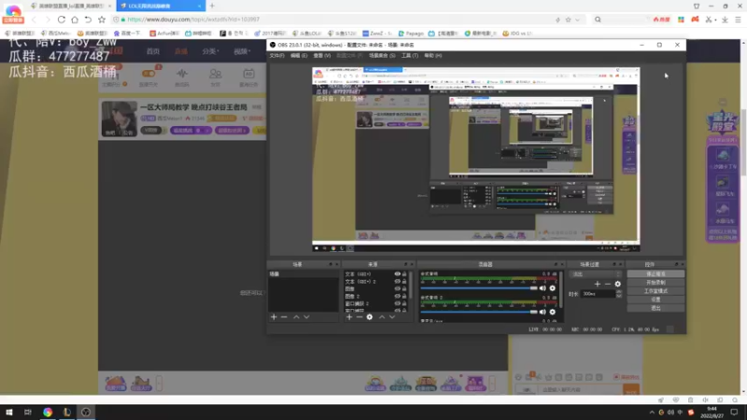Increase transition duration with the up stepper
Screen dimensions: 747x420
(619, 292)
